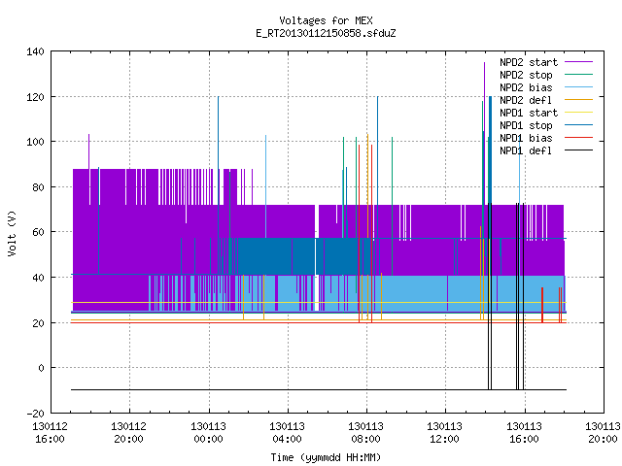Select the NPD2 bias legend label
Image resolution: width=622 pixels, height=466 pixels.
point(526,87)
